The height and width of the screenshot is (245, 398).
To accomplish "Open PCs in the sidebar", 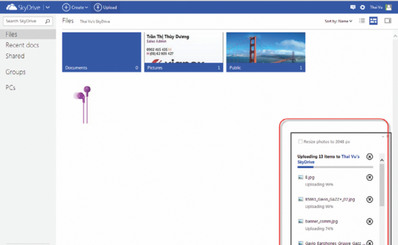I will [x=11, y=87].
